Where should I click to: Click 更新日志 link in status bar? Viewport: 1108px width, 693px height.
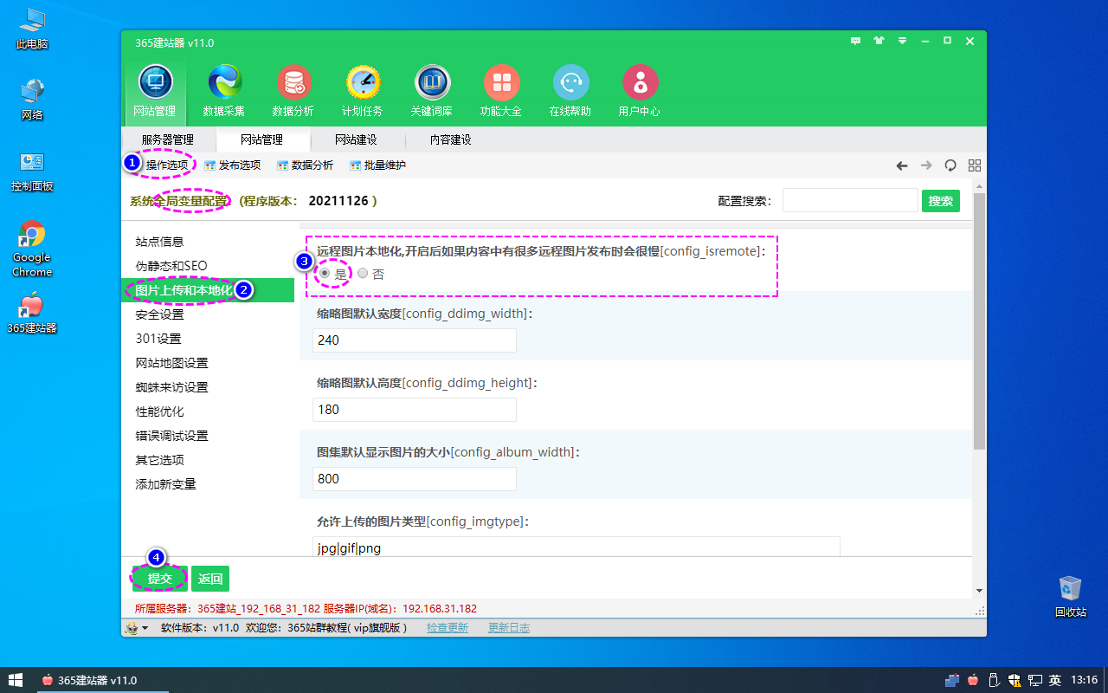click(x=509, y=628)
